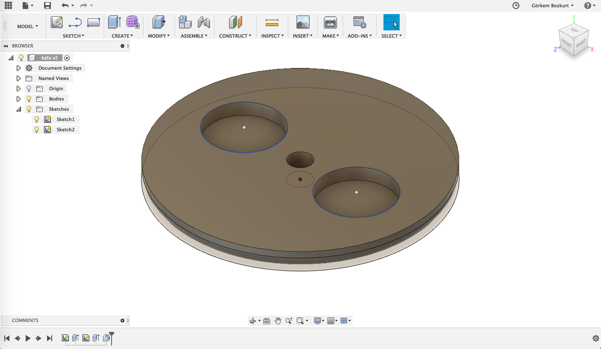The image size is (601, 349).
Task: Open the Görkem Bozkurt account dropdown
Action: (552, 6)
